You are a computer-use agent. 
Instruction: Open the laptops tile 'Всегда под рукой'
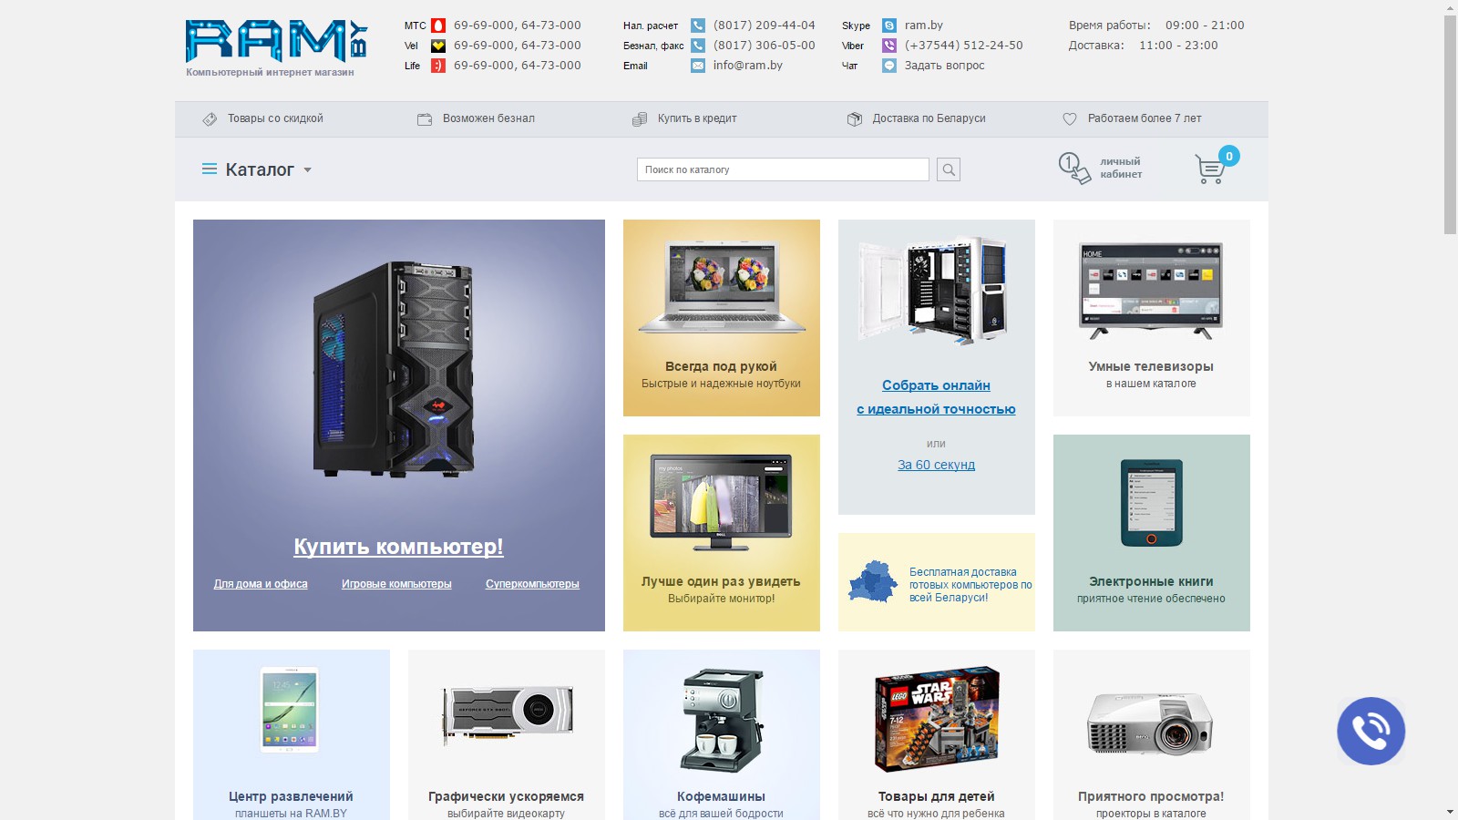(722, 318)
